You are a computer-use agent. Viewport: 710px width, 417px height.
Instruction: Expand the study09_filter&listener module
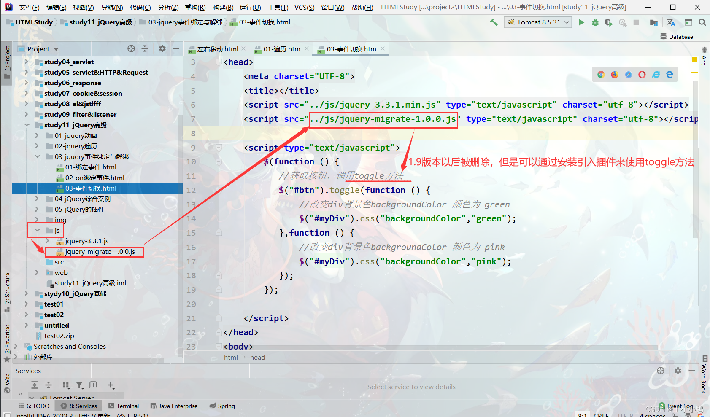coord(26,114)
